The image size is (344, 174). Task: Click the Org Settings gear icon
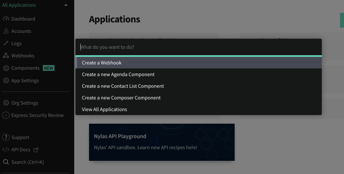coord(6,103)
